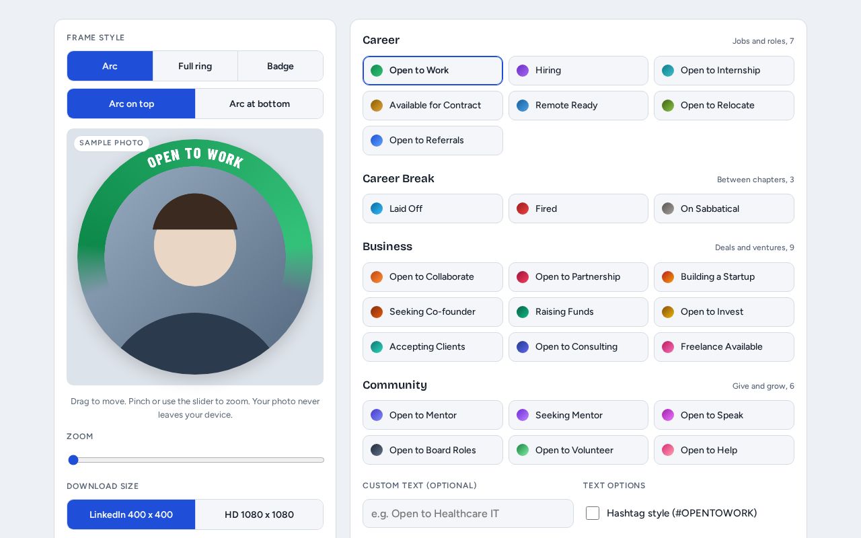
Task: Click the sample photo preview
Action: 195,257
